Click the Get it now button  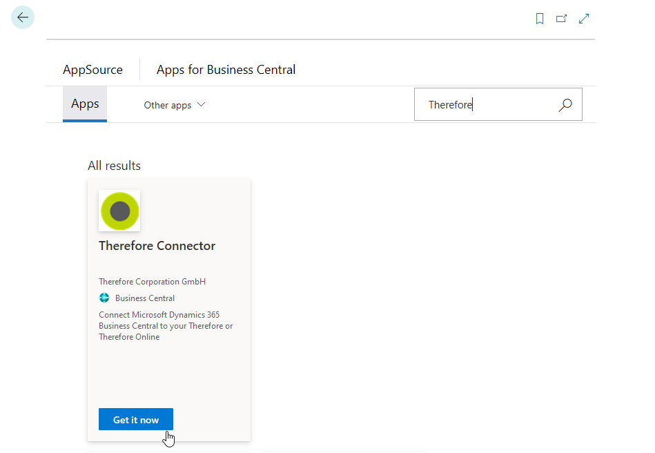136,420
